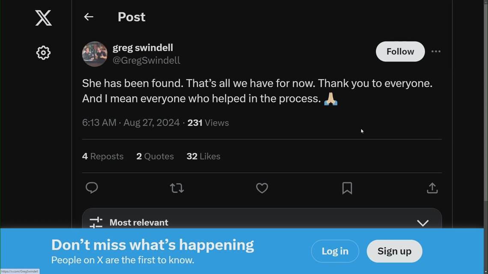
Task: Repost greg swindell's post
Action: tap(177, 188)
